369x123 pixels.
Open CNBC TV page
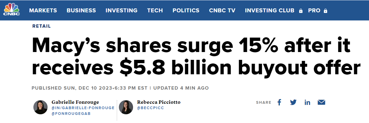[x=222, y=10]
